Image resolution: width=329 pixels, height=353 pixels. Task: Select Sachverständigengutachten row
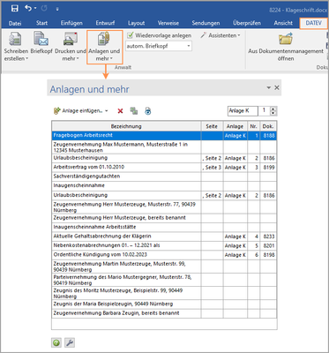point(164,176)
